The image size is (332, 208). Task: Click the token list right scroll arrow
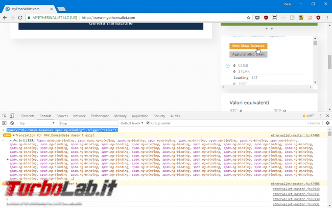click(x=311, y=87)
